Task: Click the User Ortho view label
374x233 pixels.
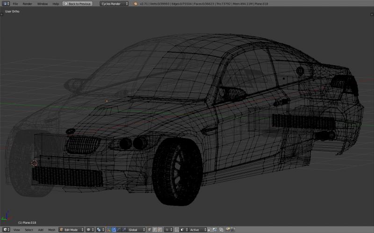Action: pyautogui.click(x=12, y=11)
